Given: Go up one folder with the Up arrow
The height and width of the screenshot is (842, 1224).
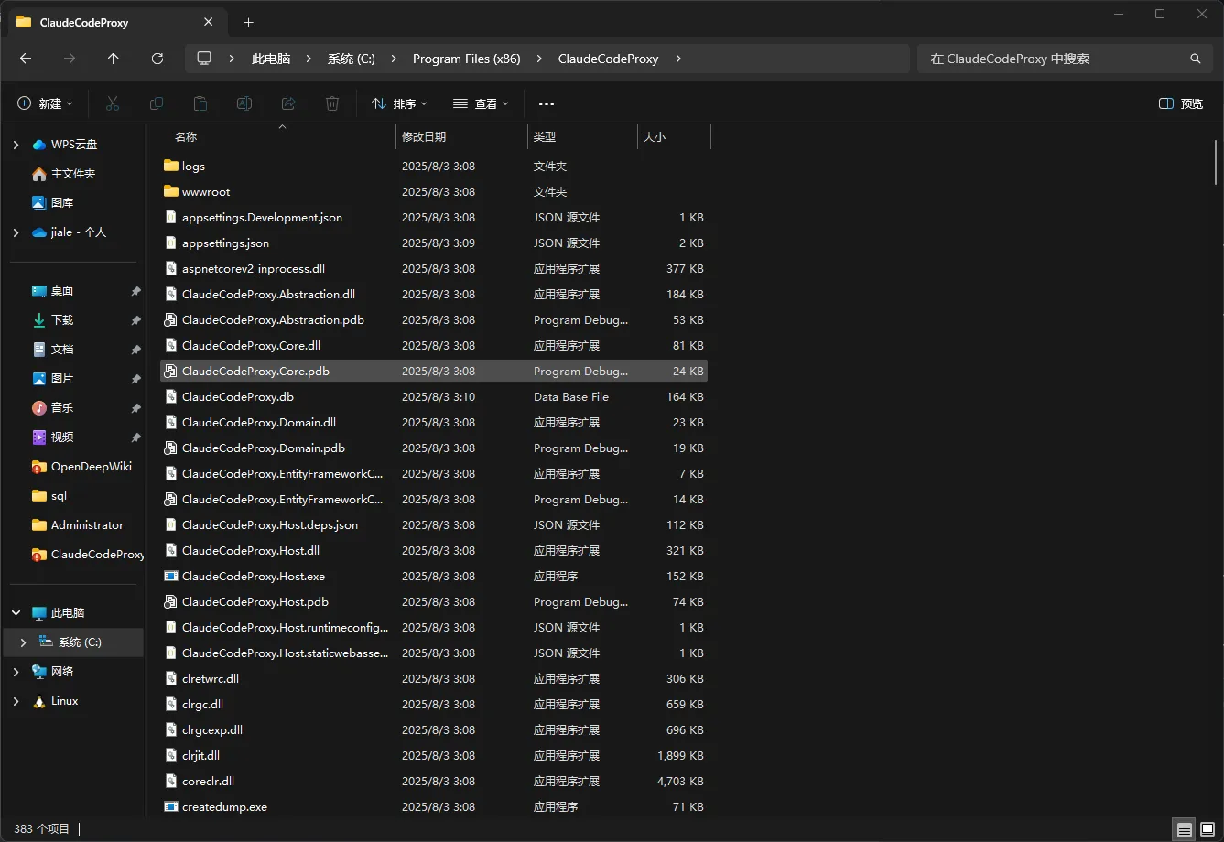Looking at the screenshot, I should click(114, 59).
